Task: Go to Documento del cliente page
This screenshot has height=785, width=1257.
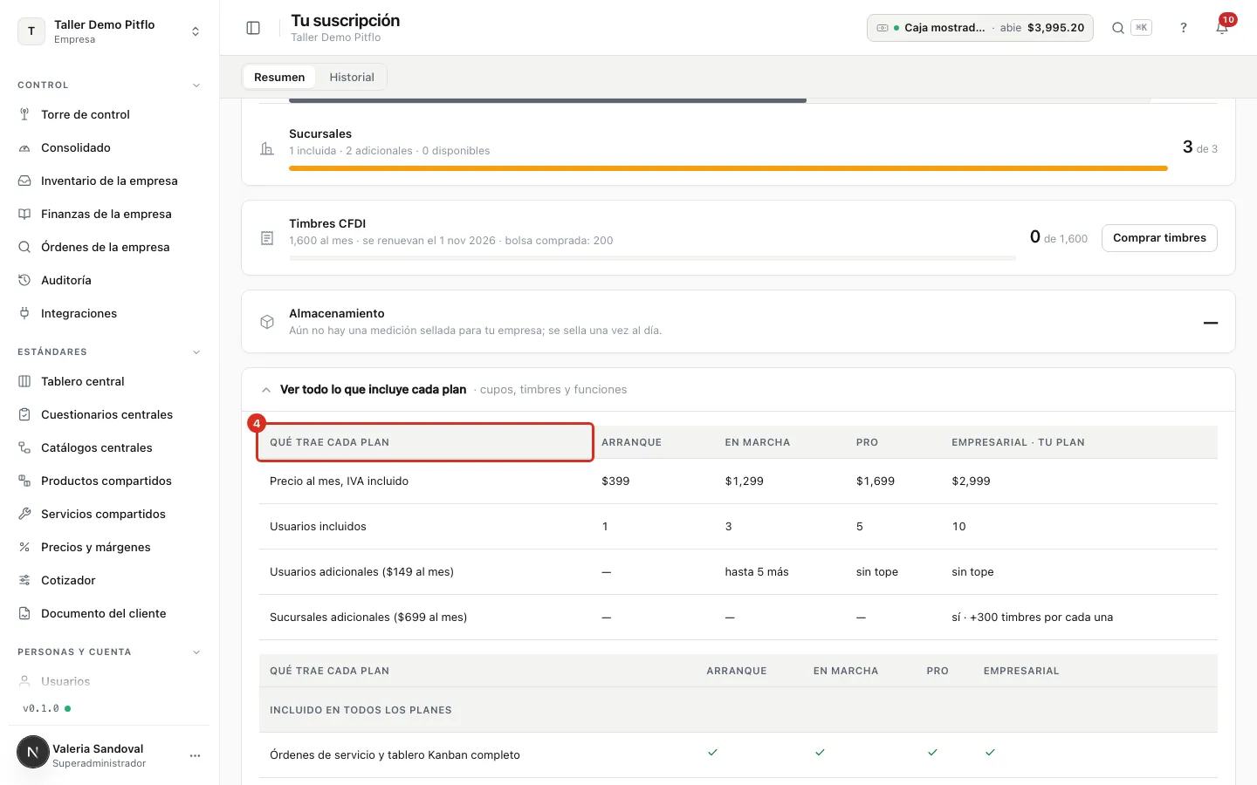Action: tap(103, 613)
